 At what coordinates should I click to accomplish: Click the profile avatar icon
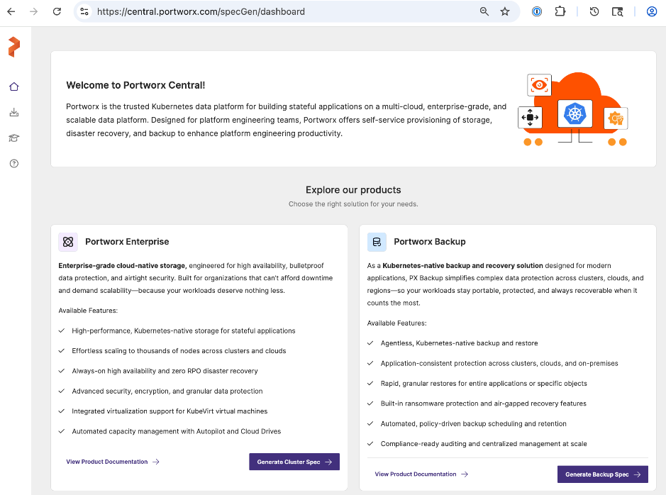651,11
